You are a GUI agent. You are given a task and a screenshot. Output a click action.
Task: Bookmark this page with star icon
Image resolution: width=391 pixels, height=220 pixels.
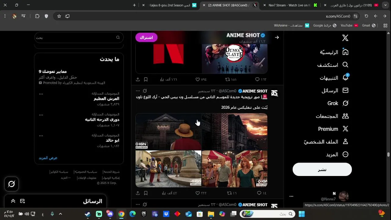(x=59, y=16)
